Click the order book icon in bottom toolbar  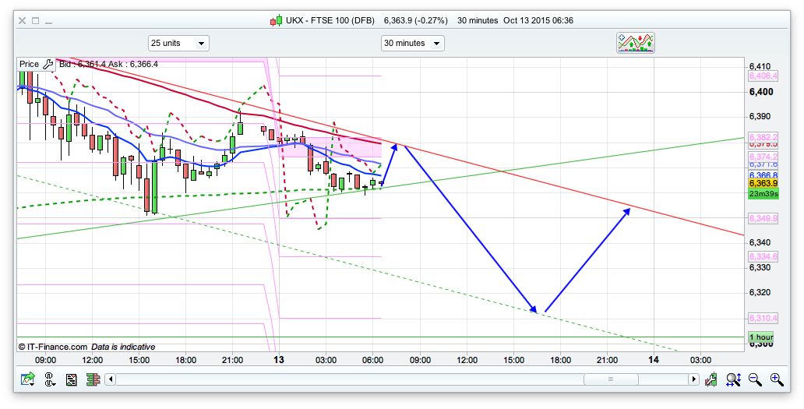click(x=92, y=379)
